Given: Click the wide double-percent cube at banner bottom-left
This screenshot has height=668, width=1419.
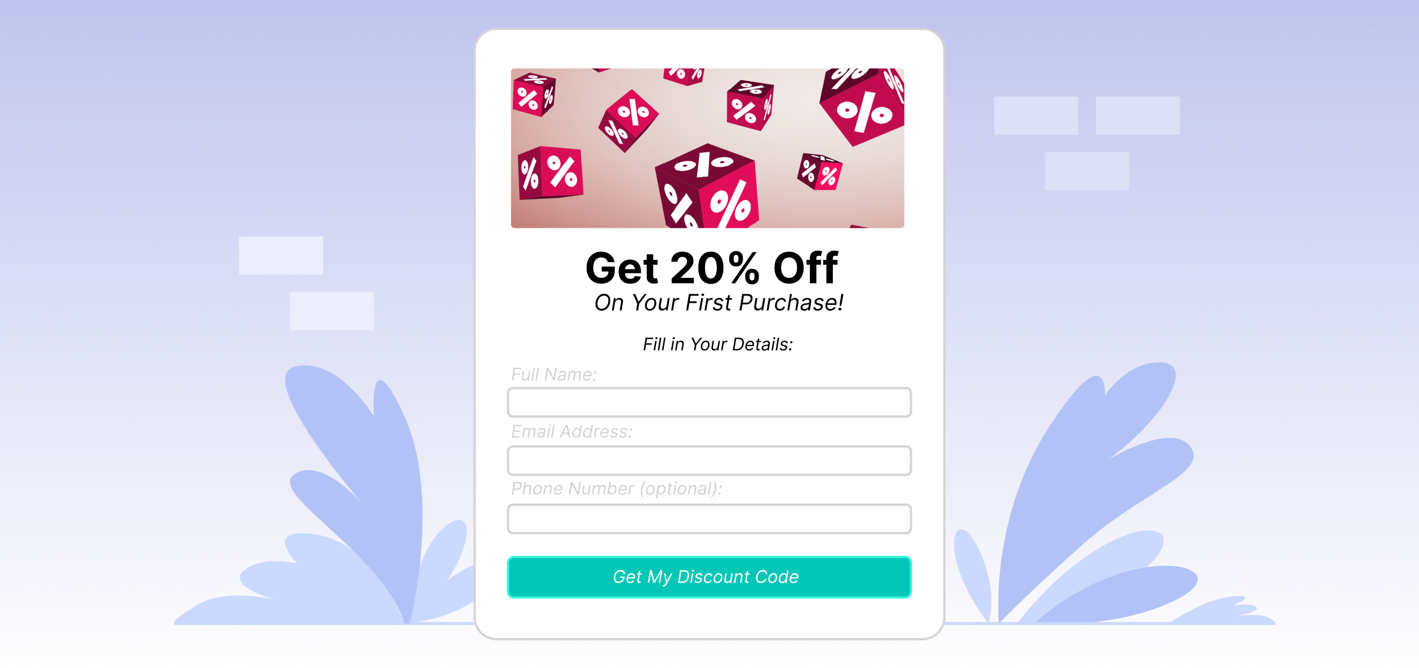Looking at the screenshot, I should 550,173.
